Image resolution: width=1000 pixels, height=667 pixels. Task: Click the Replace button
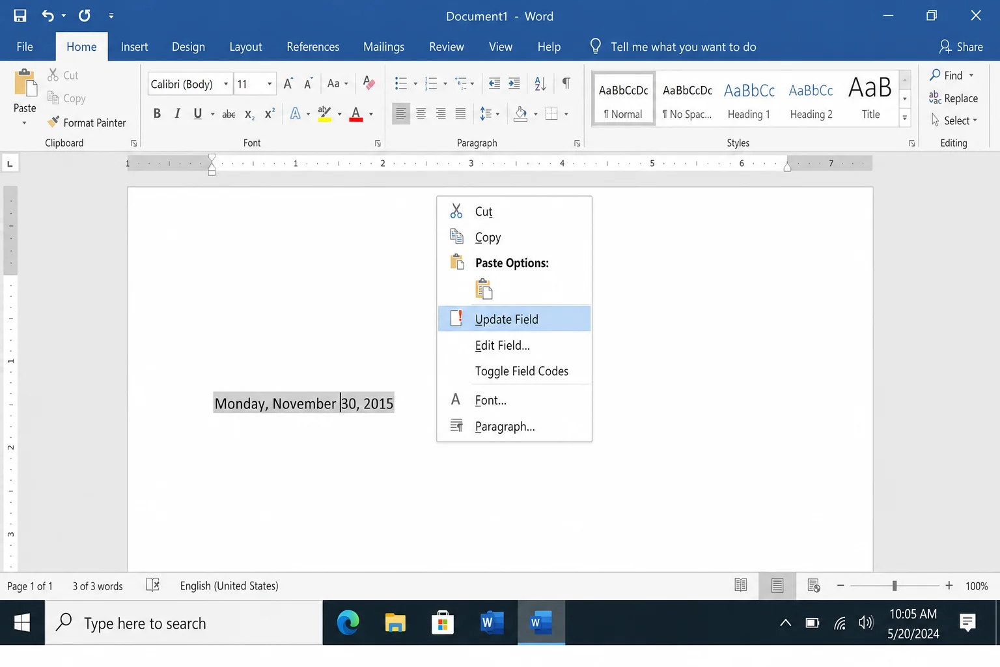[x=953, y=98]
